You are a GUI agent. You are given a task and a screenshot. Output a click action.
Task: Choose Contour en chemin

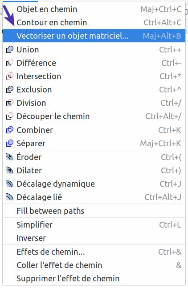pyautogui.click(x=94, y=22)
